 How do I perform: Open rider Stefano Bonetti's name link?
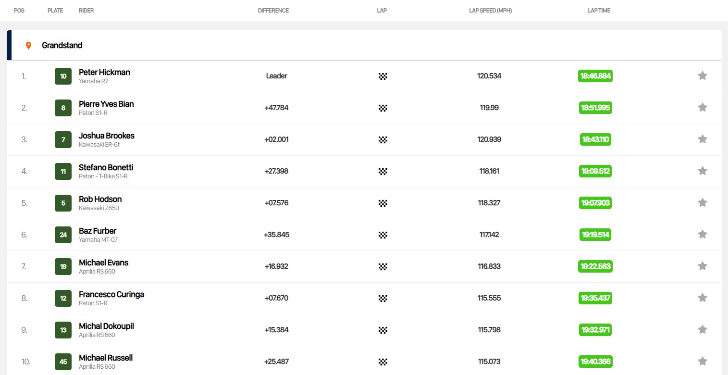tap(106, 167)
